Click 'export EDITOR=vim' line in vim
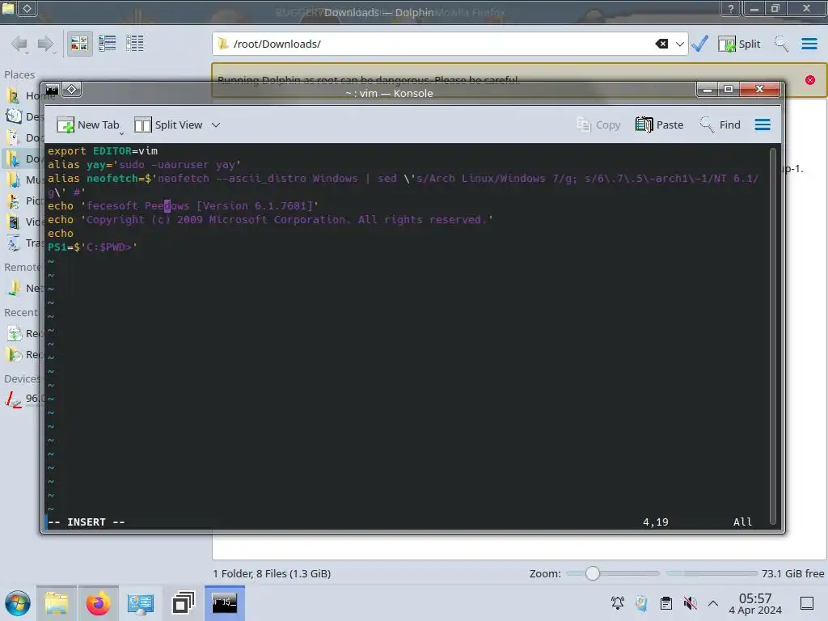The width and height of the screenshot is (828, 621). (x=103, y=151)
